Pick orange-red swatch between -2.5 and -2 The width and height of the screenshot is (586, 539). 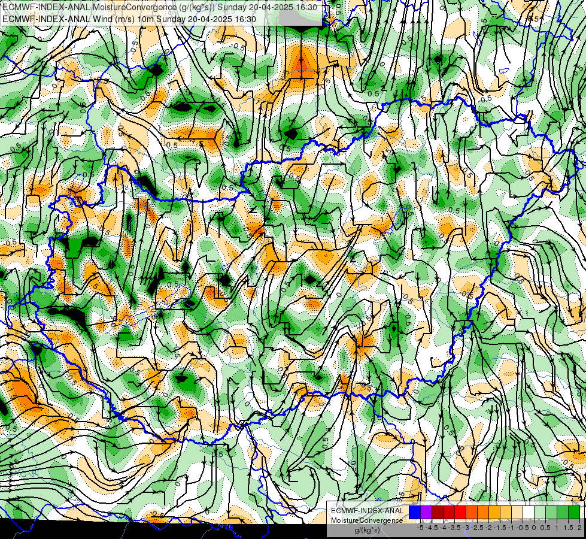click(472, 512)
